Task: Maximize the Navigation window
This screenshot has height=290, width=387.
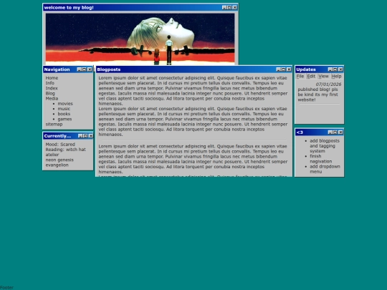Action: 85,69
